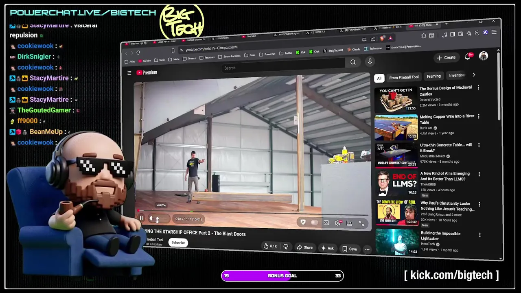Click the Create button
Image resolution: width=521 pixels, height=293 pixels.
[447, 57]
